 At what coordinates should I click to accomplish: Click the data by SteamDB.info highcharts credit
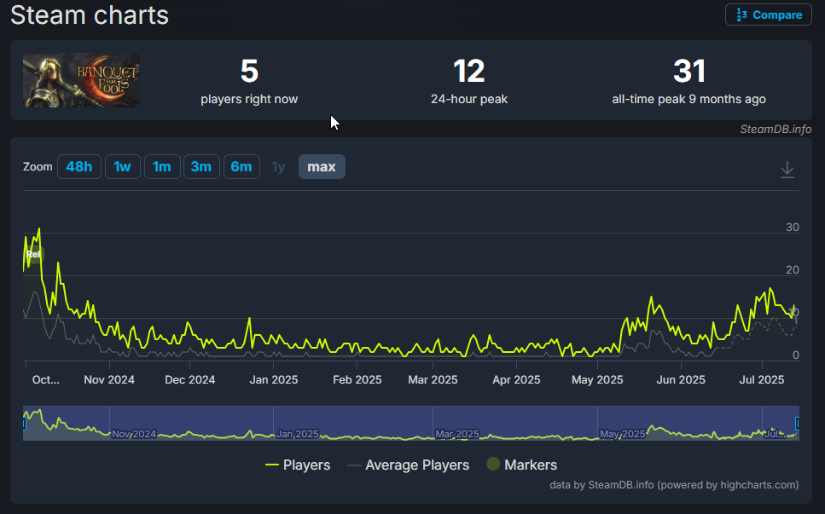[674, 484]
